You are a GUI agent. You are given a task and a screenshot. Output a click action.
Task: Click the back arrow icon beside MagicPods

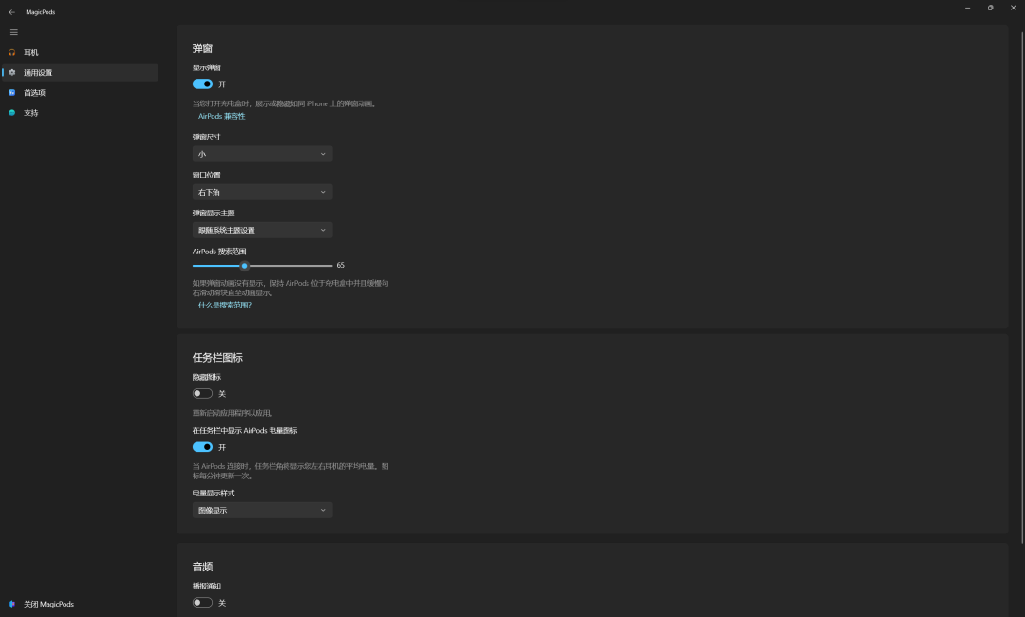(x=11, y=12)
